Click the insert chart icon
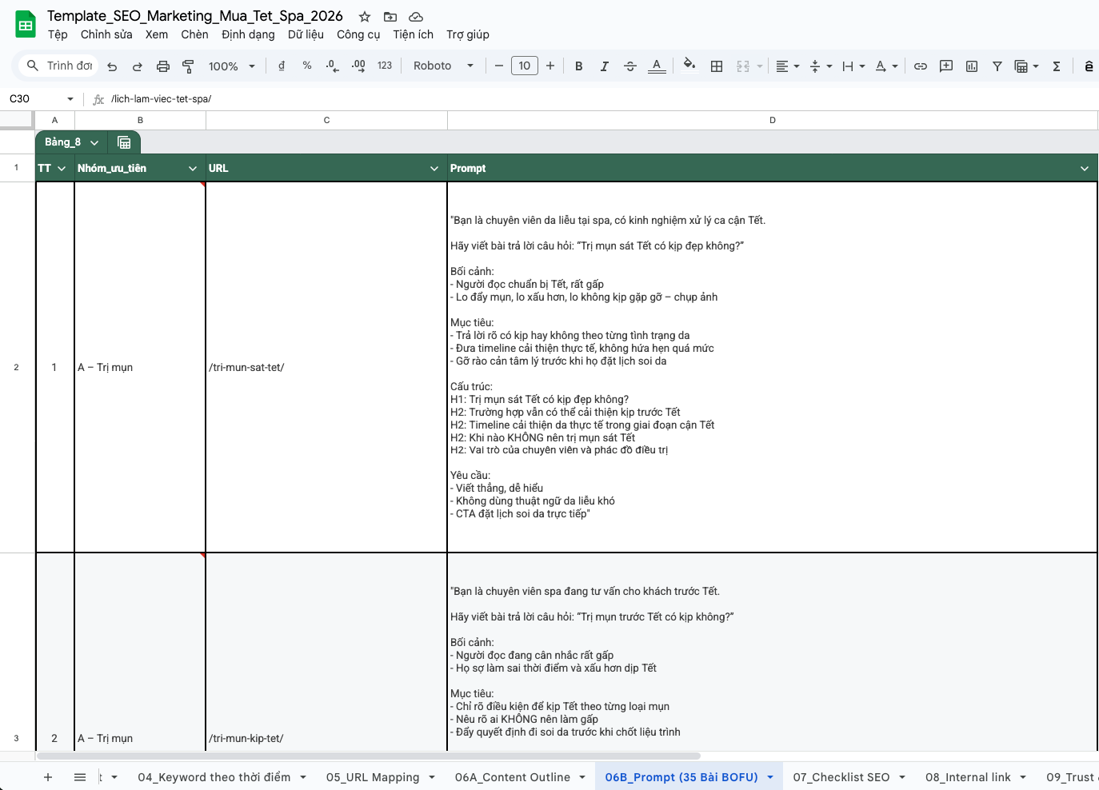The height and width of the screenshot is (790, 1099). point(972,66)
